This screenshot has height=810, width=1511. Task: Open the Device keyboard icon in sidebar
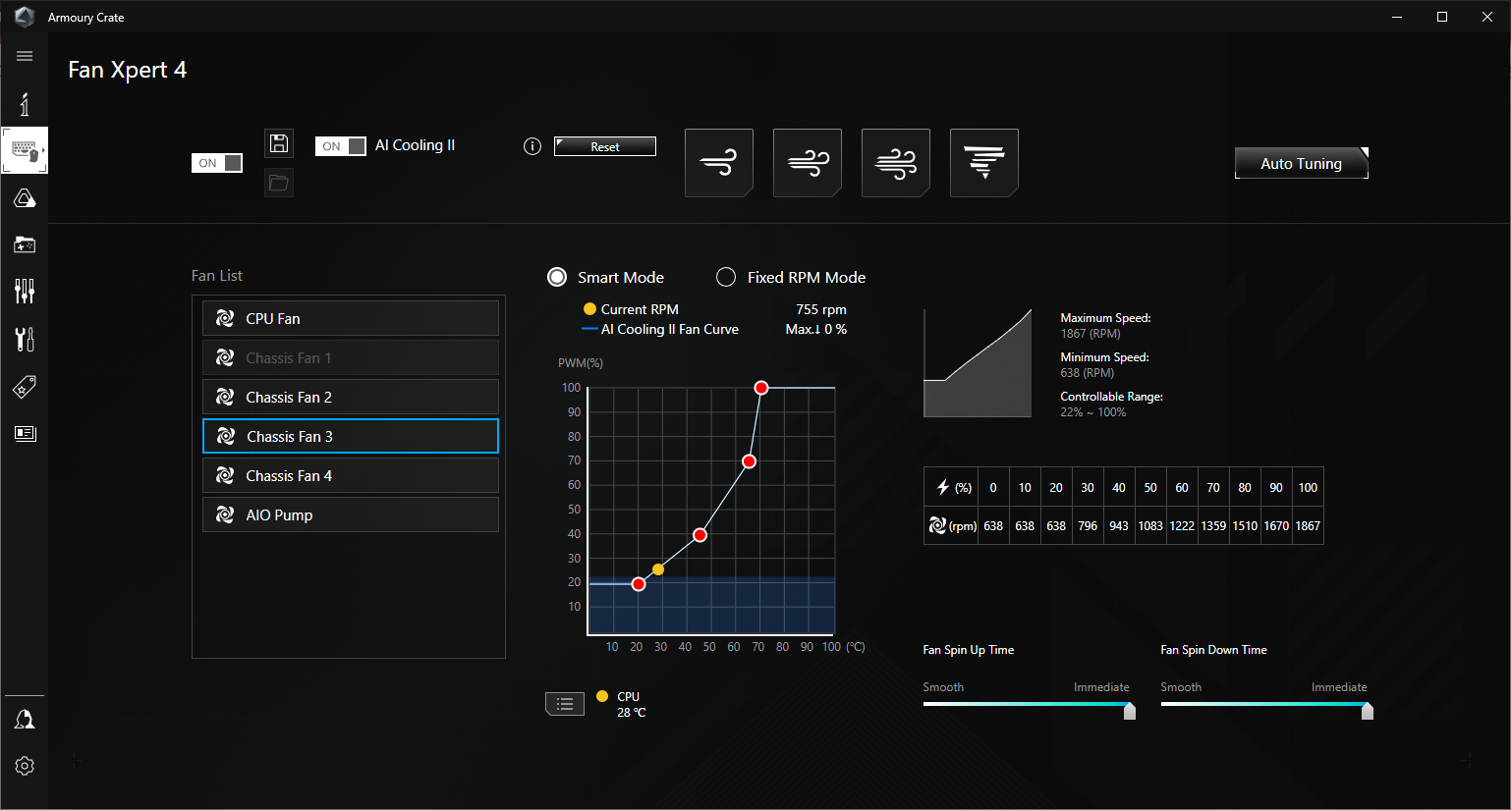point(25,150)
